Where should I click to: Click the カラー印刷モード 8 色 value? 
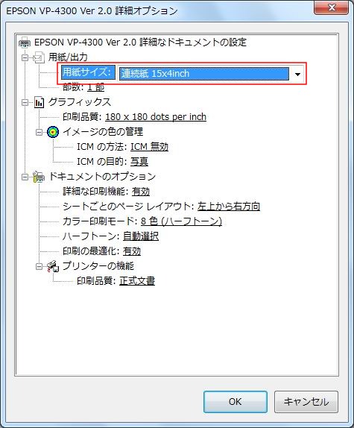pos(181,221)
